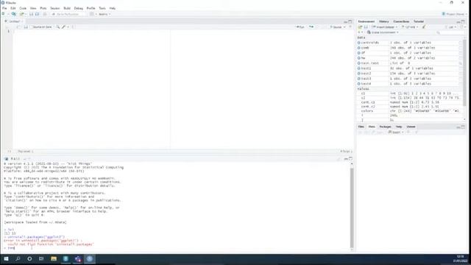Screen dimensions: 471x265
Task: Open the Plots menu
Action: click(43, 8)
